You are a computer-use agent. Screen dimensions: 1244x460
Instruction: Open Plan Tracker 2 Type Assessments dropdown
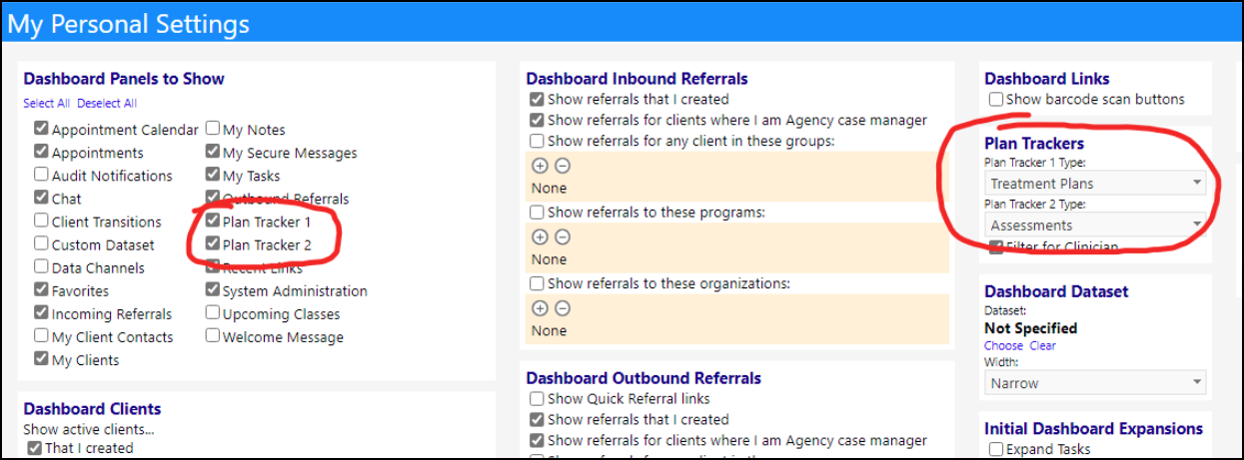click(1095, 226)
